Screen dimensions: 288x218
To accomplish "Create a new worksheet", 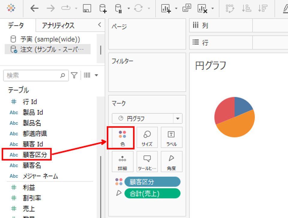I will (166, 9).
